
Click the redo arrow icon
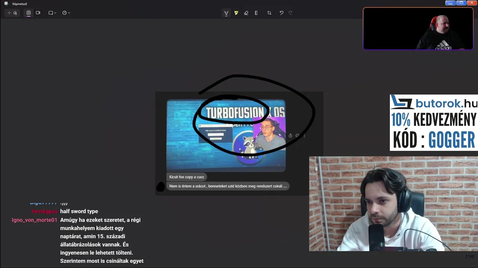tap(291, 13)
